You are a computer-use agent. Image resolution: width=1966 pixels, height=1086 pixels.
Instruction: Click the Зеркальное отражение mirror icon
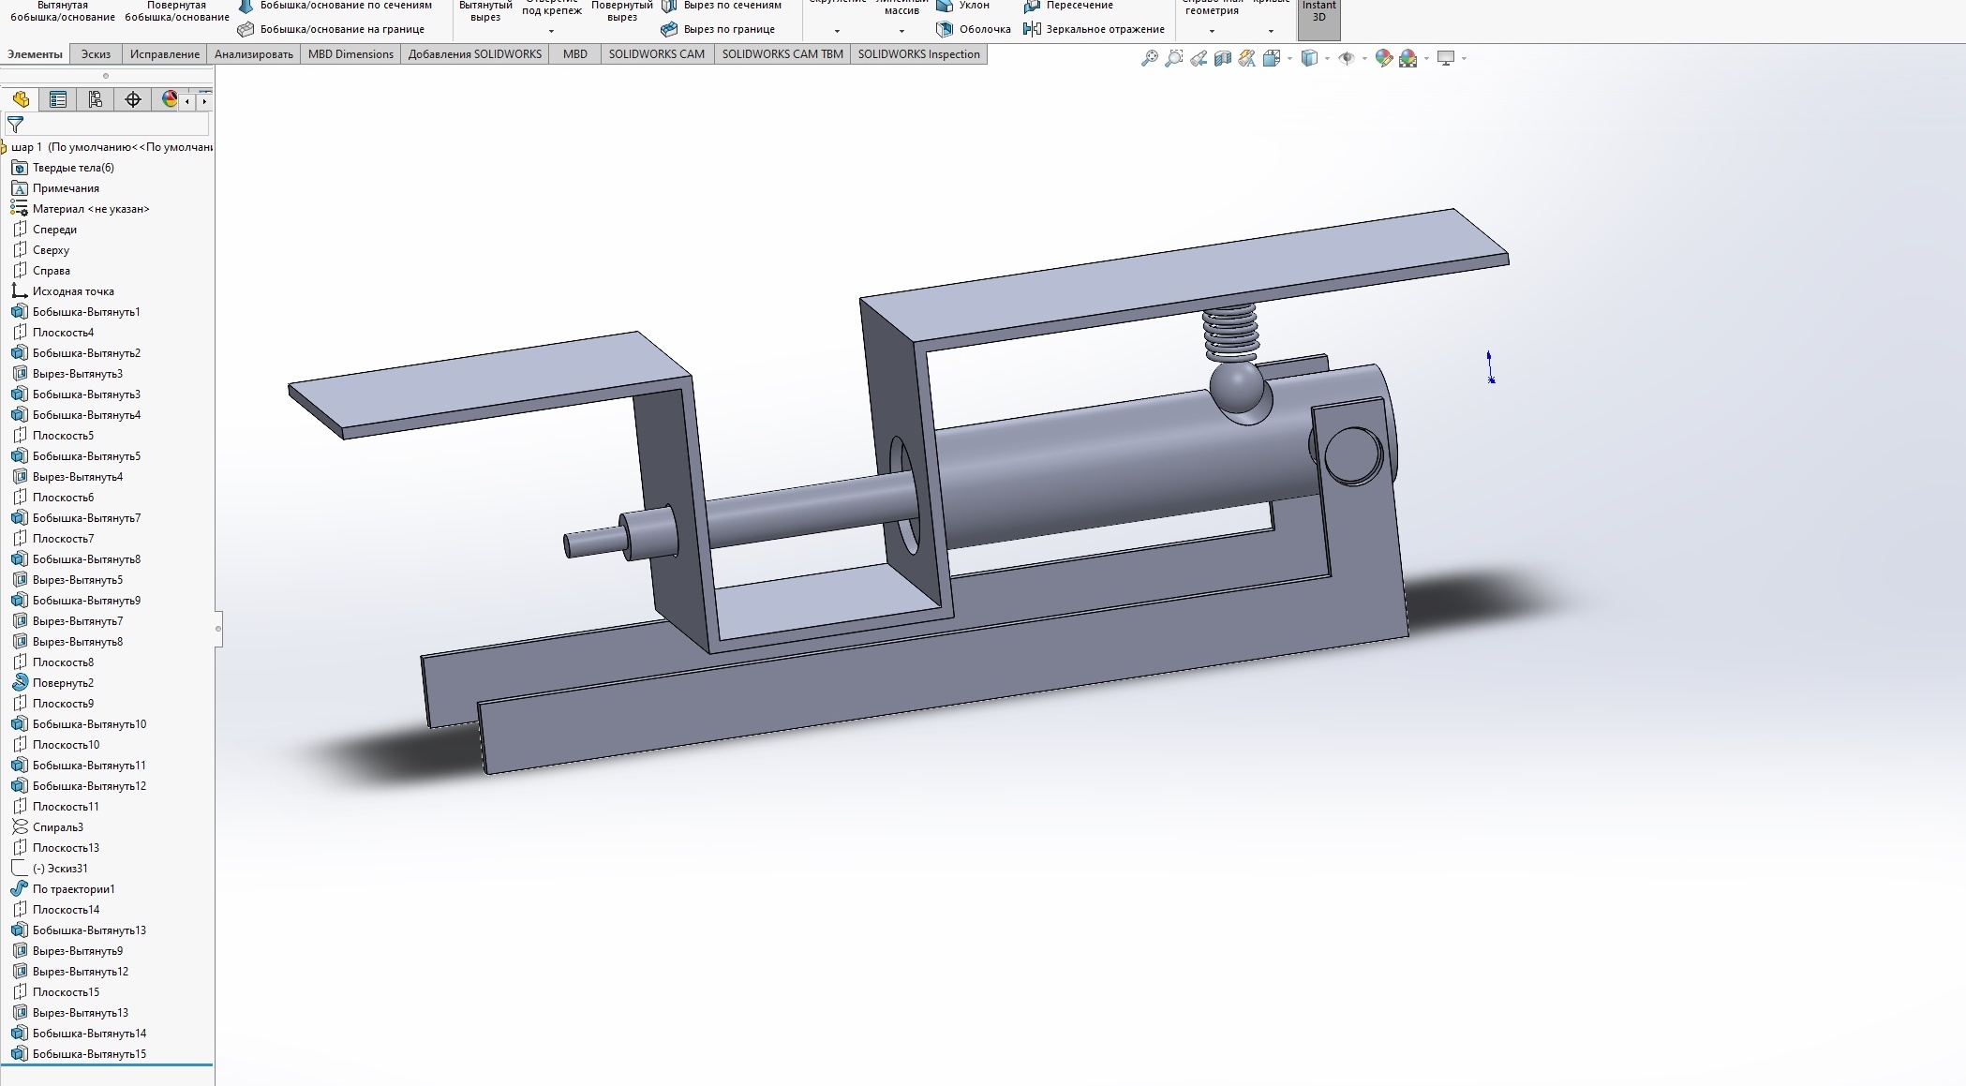[x=1032, y=29]
